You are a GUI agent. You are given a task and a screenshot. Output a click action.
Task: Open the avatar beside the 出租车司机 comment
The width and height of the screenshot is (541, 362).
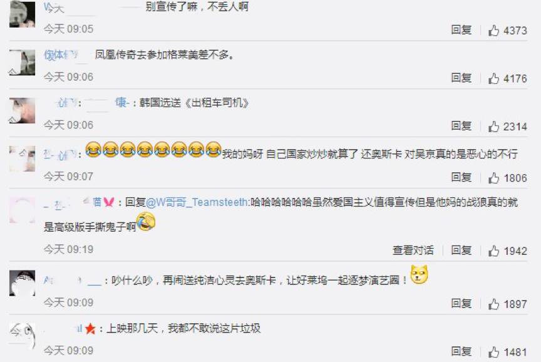pos(22,110)
